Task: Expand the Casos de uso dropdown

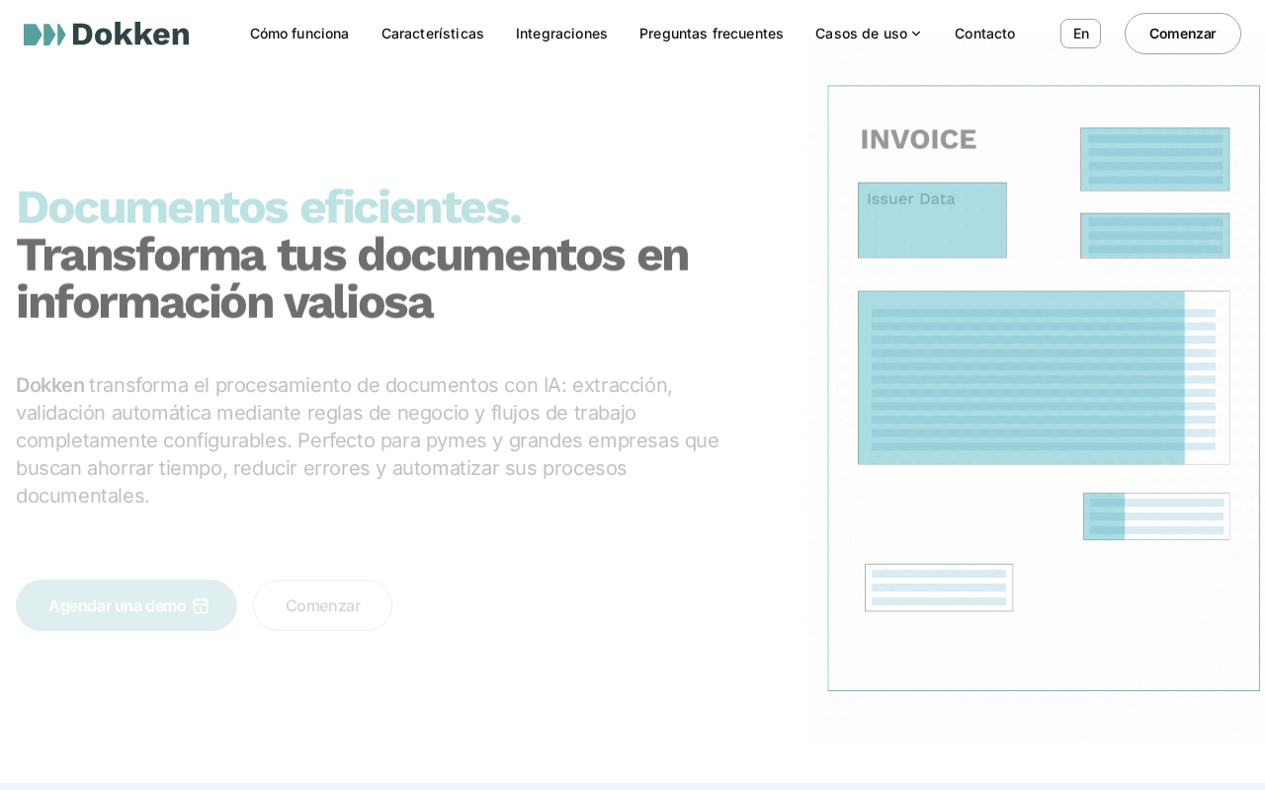Action: [x=869, y=34]
